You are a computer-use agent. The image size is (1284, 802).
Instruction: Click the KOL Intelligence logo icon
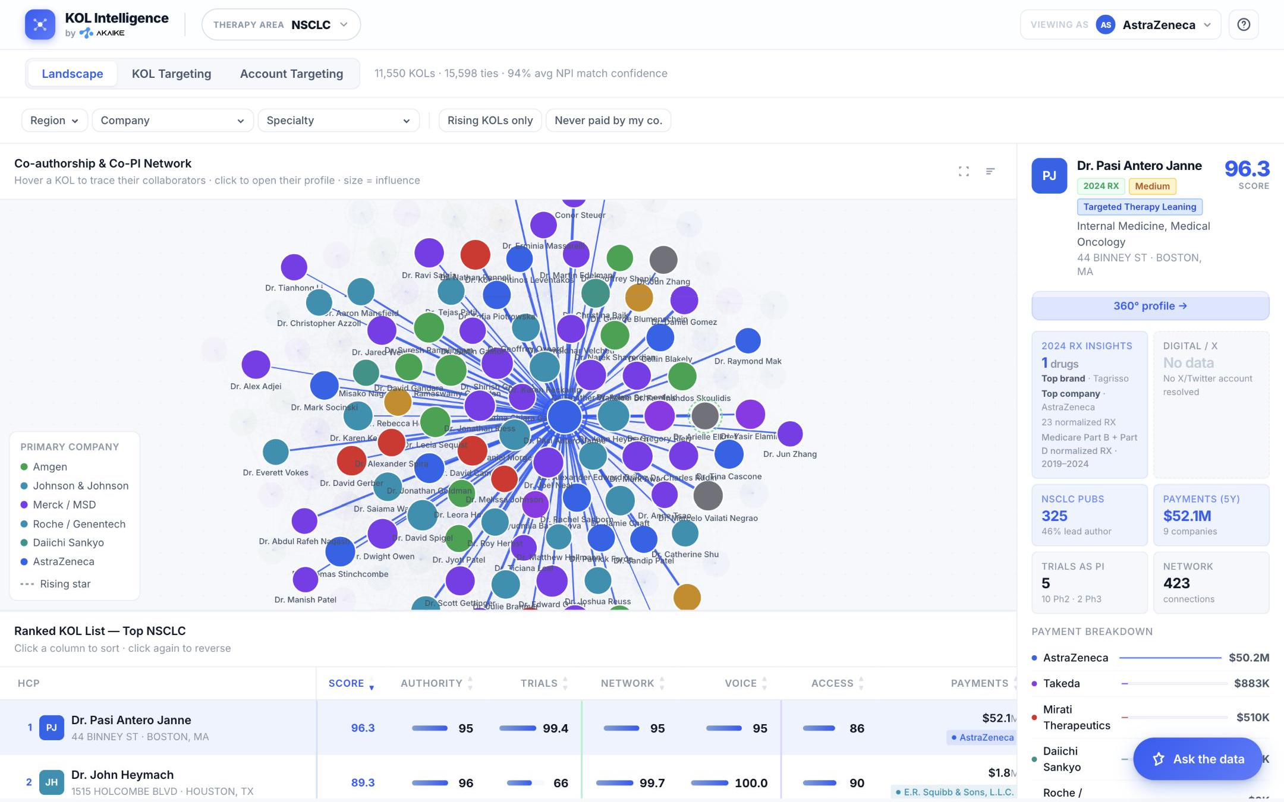tap(40, 24)
